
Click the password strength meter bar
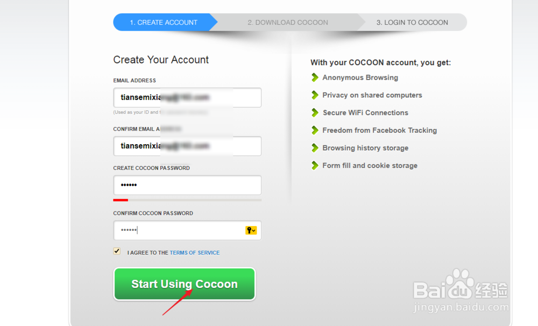[x=187, y=200]
